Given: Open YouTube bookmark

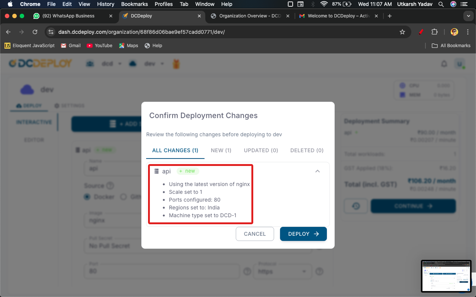Looking at the screenshot, I should tap(99, 46).
